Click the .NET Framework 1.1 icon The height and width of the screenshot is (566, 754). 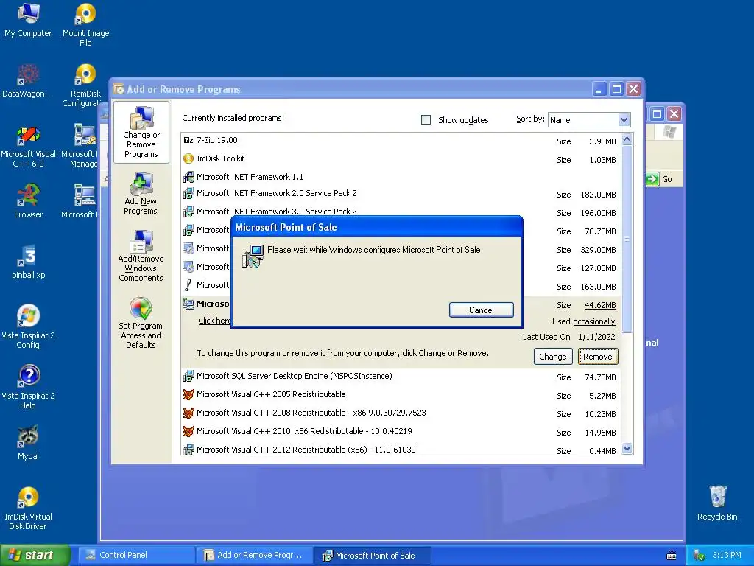(x=188, y=177)
